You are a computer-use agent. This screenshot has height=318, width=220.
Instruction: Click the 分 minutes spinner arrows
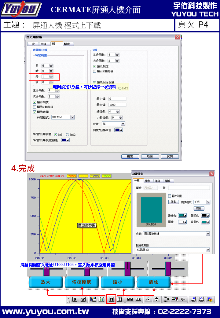(51, 76)
